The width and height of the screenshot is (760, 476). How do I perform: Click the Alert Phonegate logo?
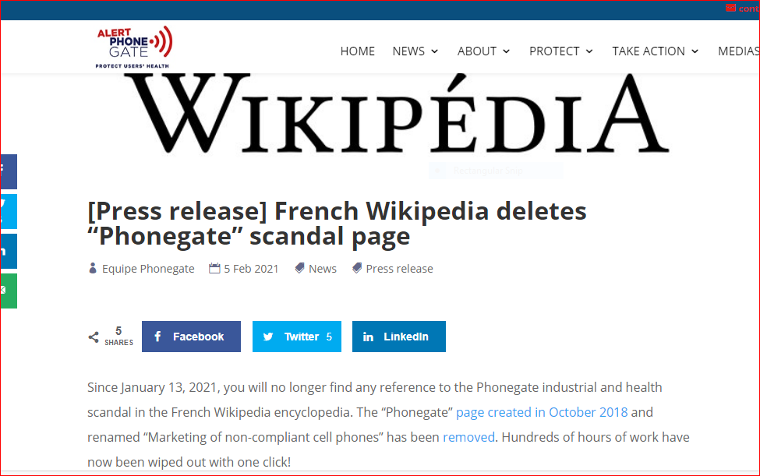click(133, 47)
